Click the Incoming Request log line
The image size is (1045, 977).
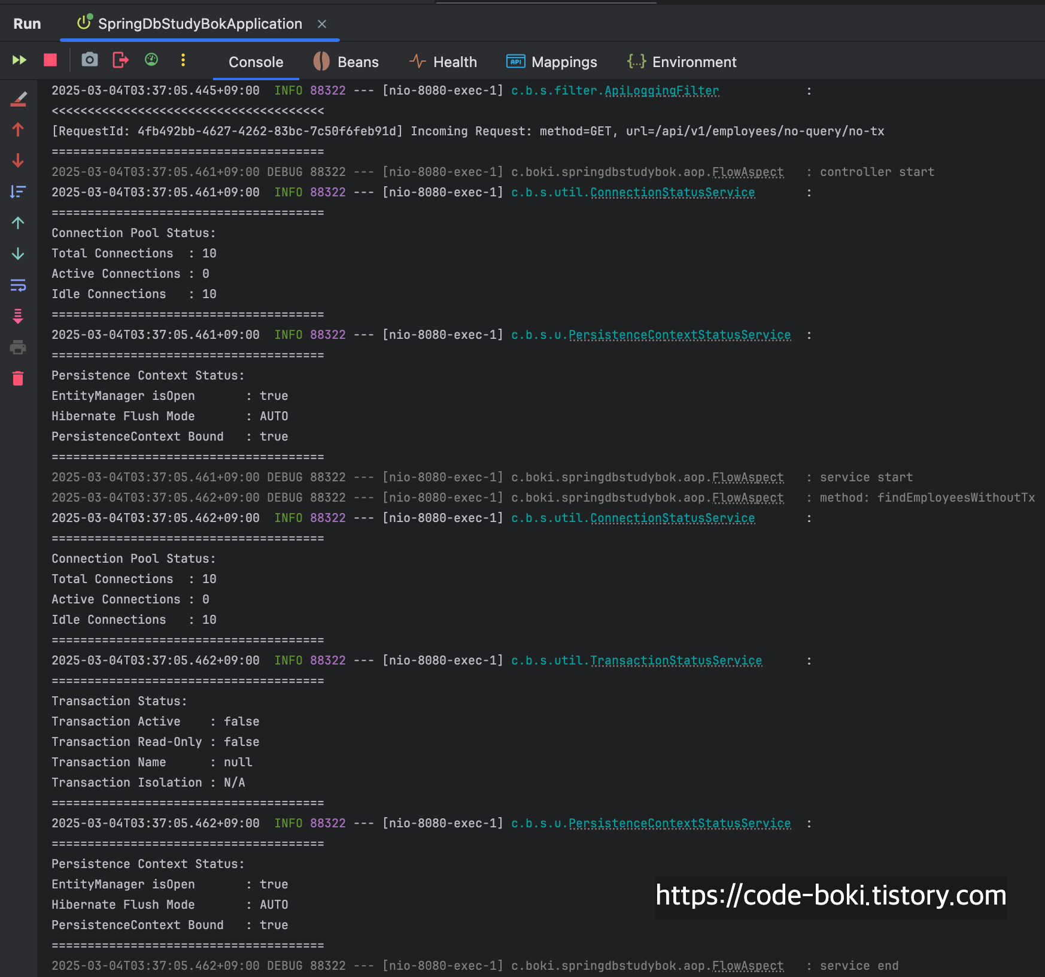(x=468, y=131)
